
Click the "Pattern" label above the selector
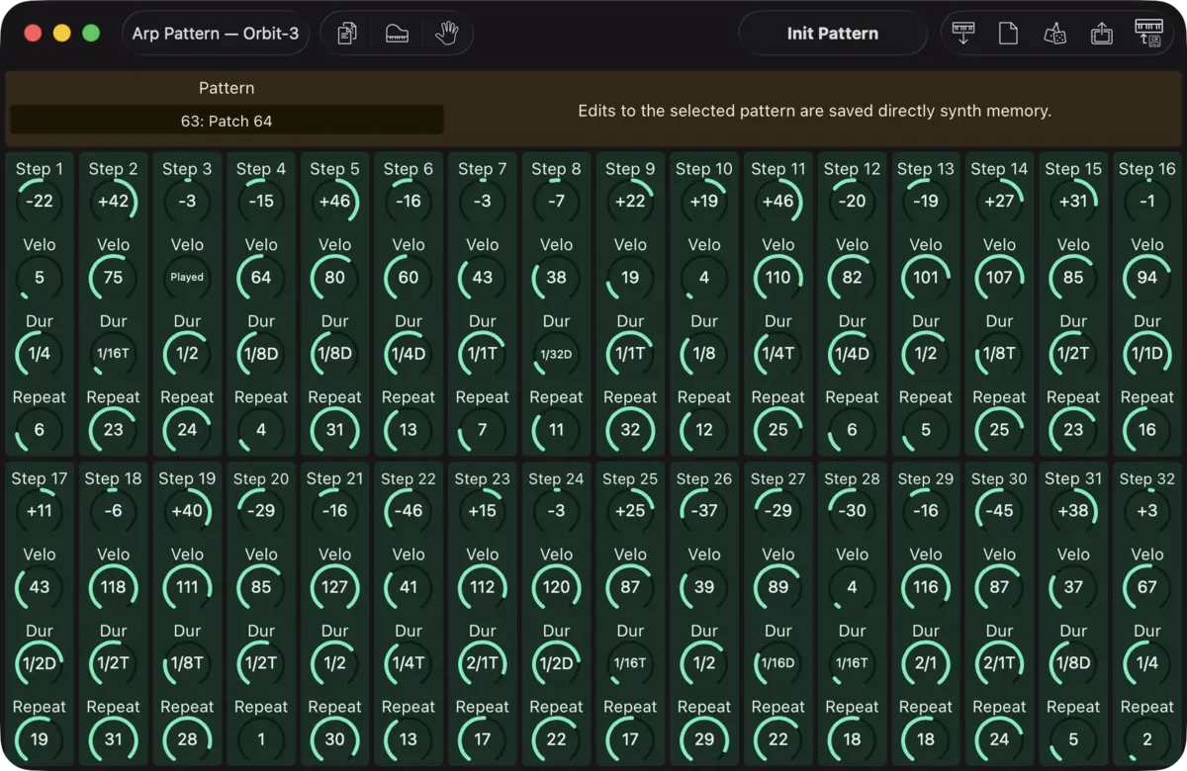(x=227, y=88)
